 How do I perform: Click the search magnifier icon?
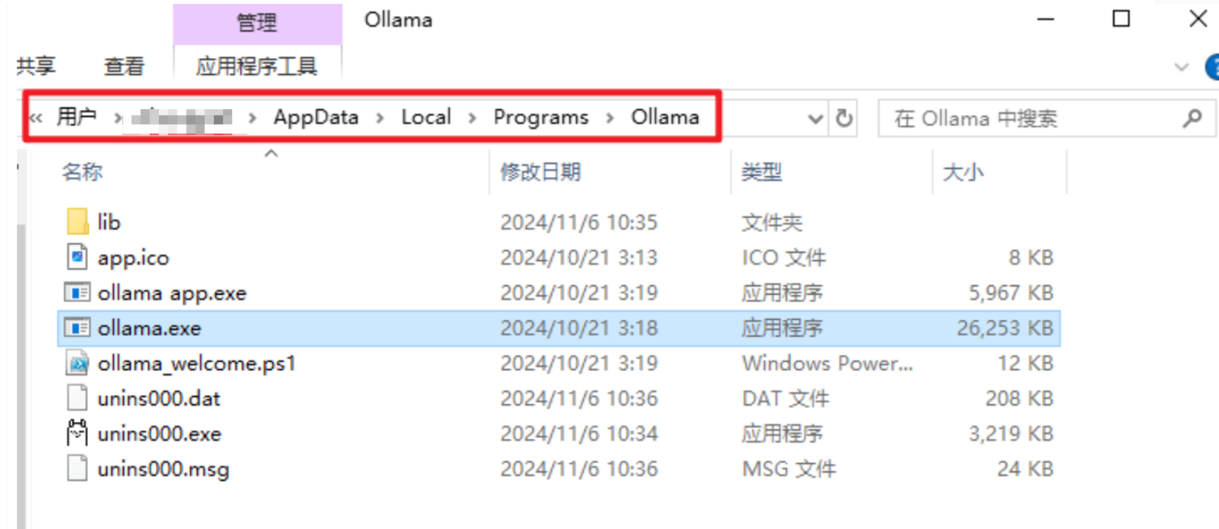(x=1192, y=118)
